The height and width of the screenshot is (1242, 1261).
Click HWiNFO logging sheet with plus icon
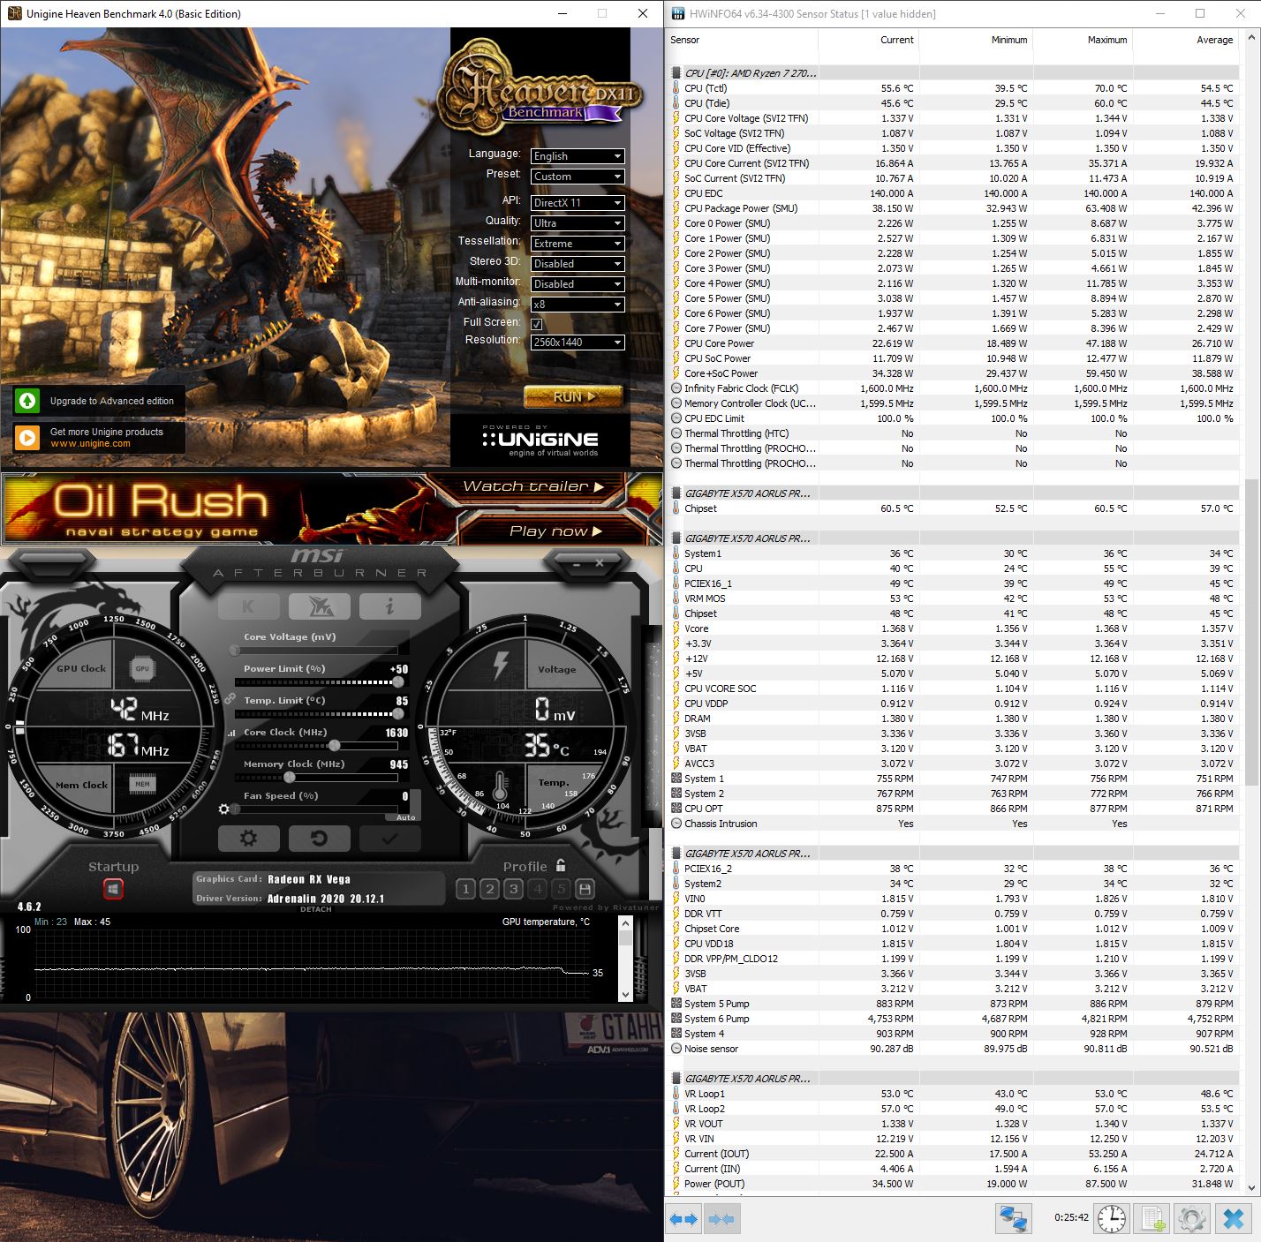(1153, 1219)
